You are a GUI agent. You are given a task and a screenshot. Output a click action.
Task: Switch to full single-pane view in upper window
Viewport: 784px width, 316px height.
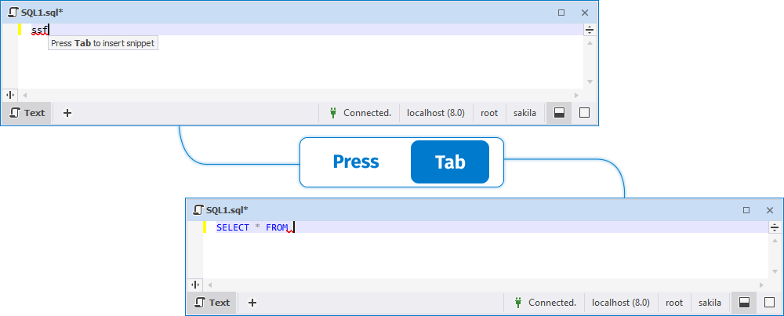pyautogui.click(x=585, y=113)
